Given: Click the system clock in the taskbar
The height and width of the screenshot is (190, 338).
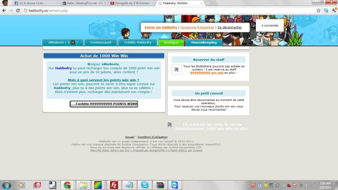Looking at the screenshot, I should pyautogui.click(x=325, y=185).
